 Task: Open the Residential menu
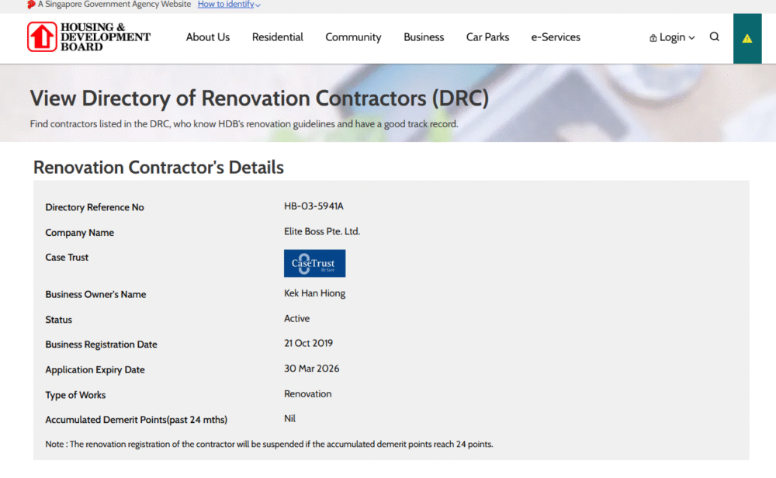[x=277, y=37]
